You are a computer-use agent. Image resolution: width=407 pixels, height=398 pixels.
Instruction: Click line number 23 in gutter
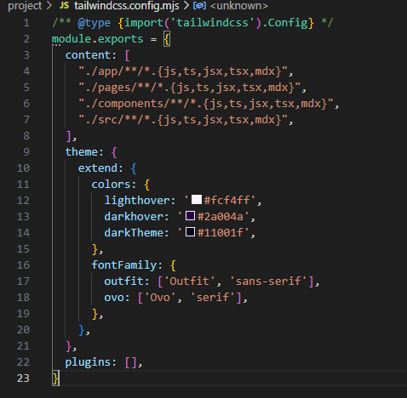click(x=23, y=378)
